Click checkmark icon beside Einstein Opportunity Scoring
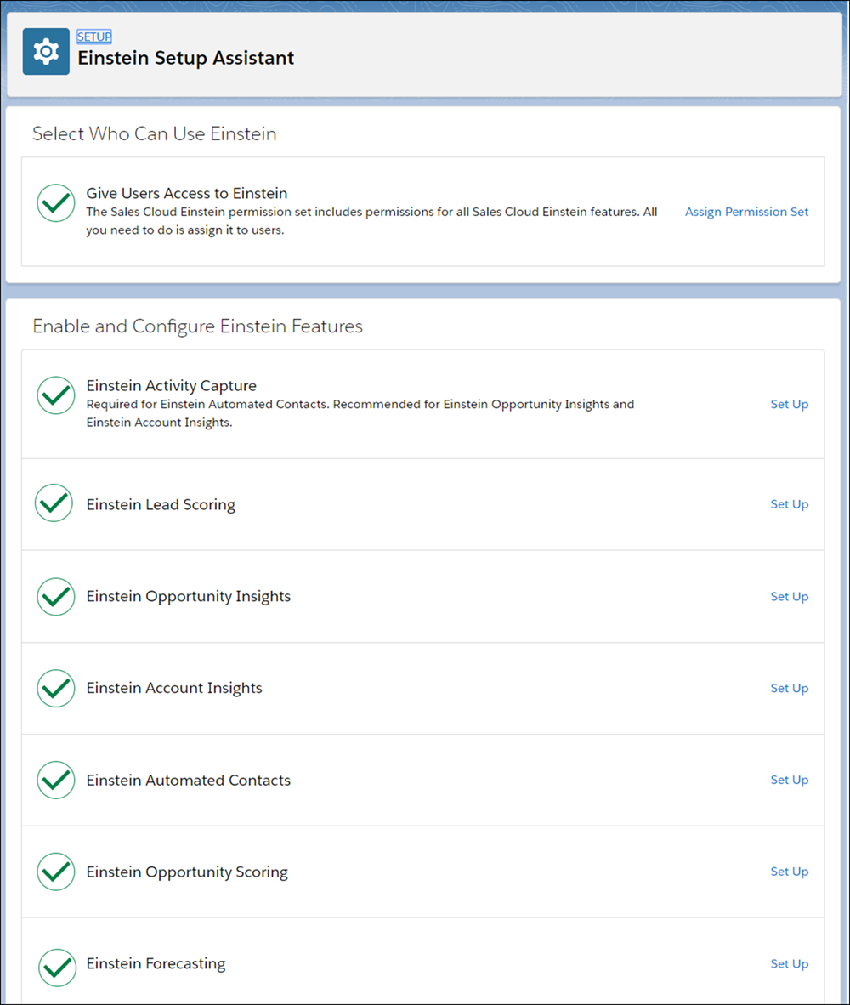 (x=56, y=872)
